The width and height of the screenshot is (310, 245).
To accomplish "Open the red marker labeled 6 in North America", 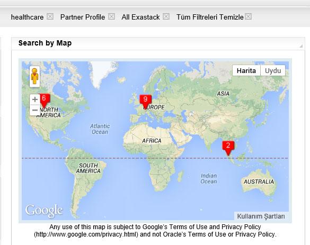I will 45,101.
